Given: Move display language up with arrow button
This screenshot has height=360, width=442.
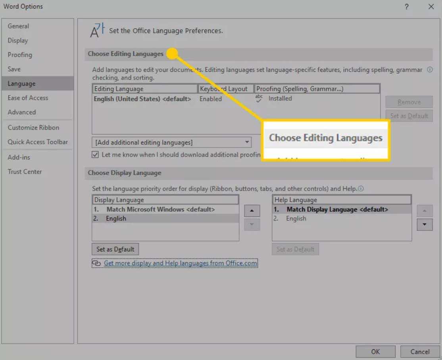Looking at the screenshot, I should 252,211.
